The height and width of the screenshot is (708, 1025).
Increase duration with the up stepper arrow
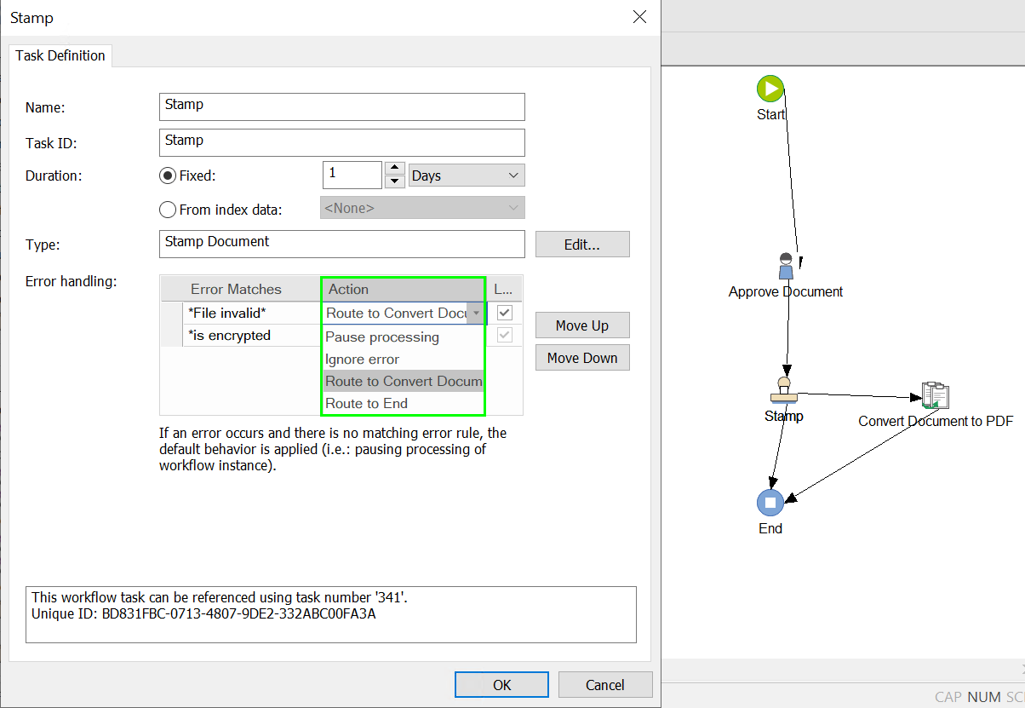pos(394,169)
